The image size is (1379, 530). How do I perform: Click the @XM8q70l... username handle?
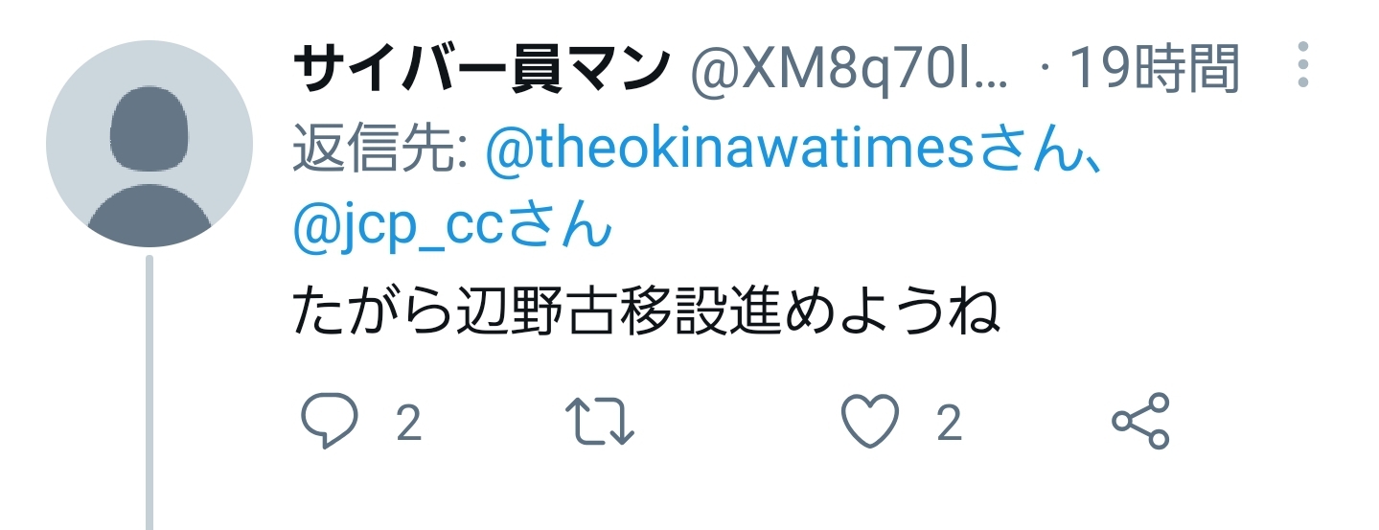coord(851,70)
